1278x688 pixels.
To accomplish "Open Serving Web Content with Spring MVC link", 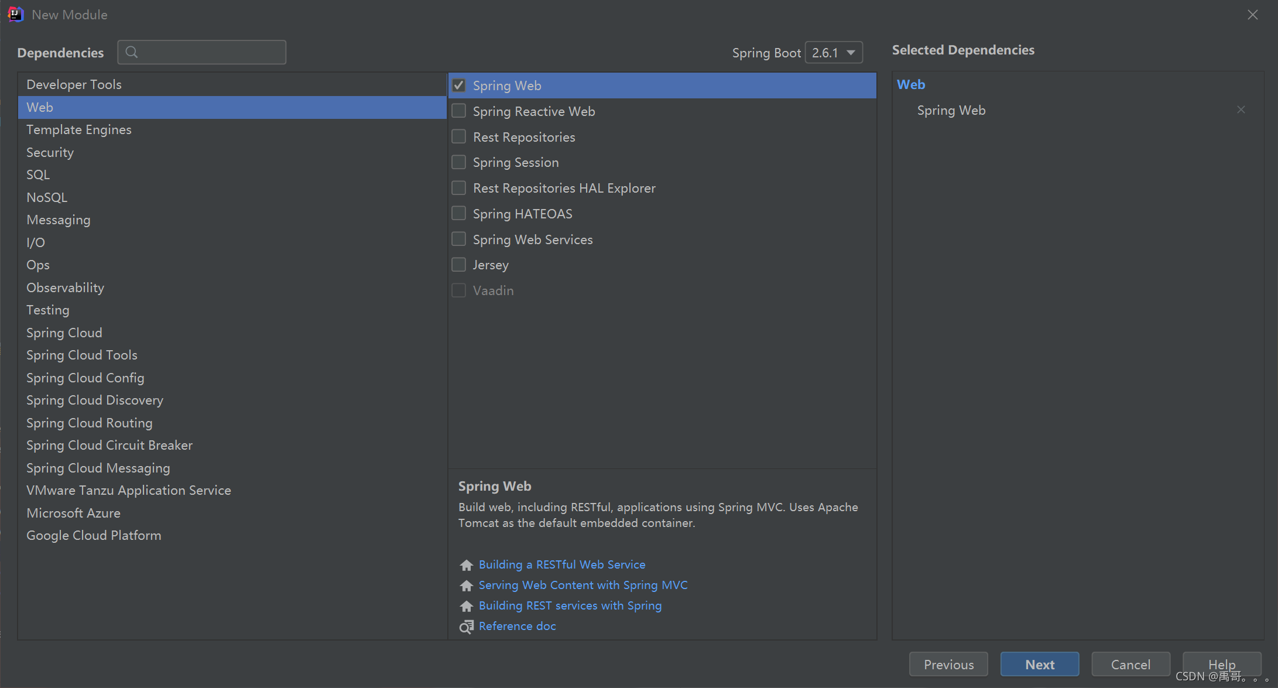I will coord(583,585).
